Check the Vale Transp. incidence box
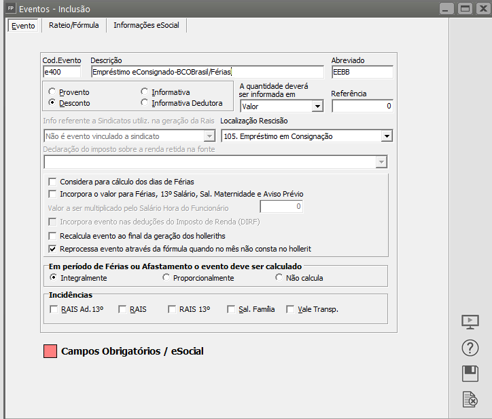The width and height of the screenshot is (492, 419). [x=291, y=309]
